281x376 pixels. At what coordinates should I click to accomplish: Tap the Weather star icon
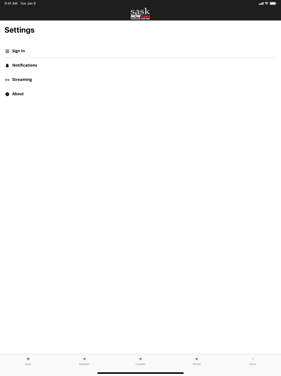pos(84,359)
